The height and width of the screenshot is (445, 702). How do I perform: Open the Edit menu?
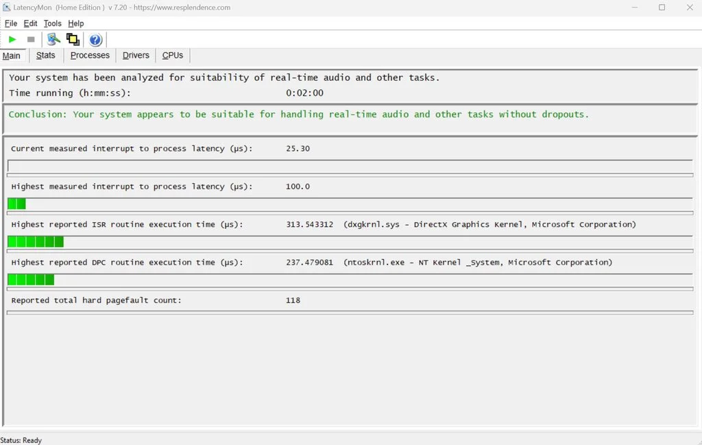(x=30, y=23)
